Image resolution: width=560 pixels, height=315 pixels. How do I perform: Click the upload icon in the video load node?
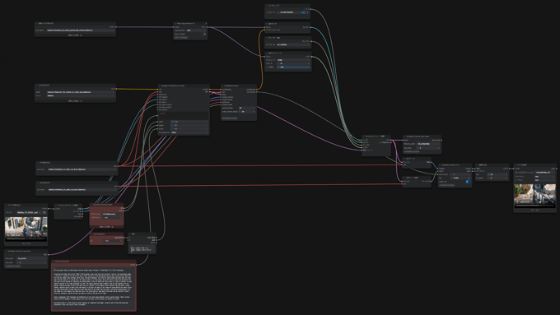click(x=44, y=213)
